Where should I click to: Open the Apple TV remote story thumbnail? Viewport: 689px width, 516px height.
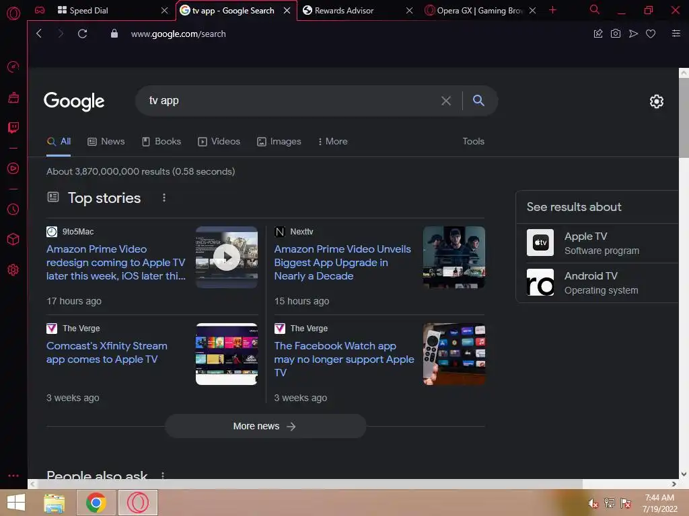(454, 354)
